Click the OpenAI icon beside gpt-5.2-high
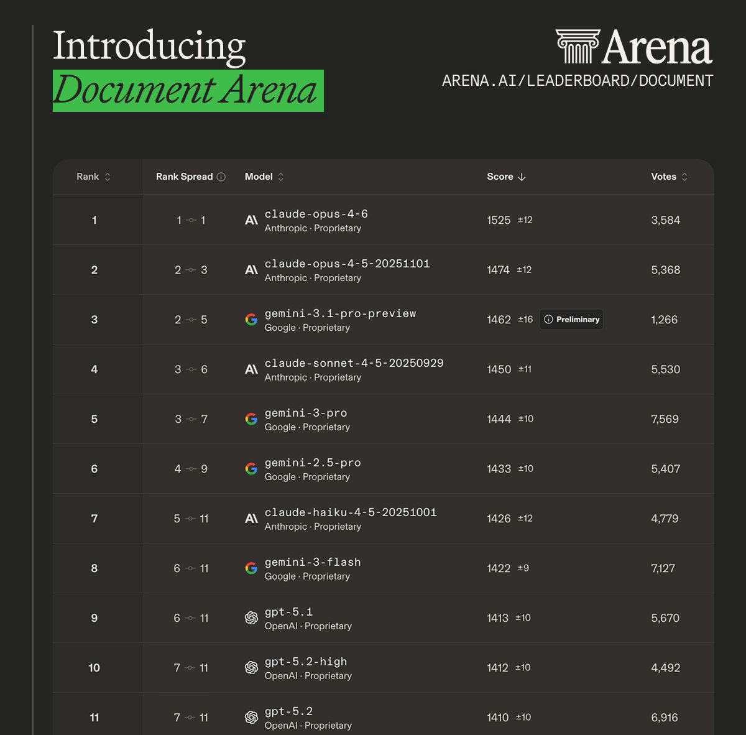Viewport: 746px width, 735px height. pos(251,668)
